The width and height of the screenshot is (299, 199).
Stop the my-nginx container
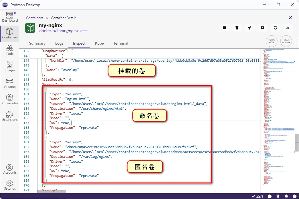pos(224,28)
